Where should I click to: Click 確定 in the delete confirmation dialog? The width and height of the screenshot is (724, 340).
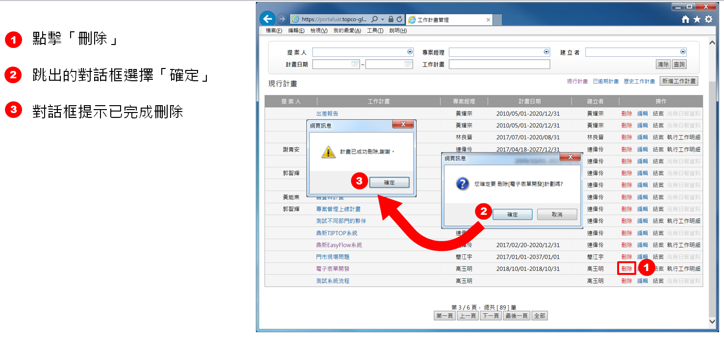click(512, 215)
